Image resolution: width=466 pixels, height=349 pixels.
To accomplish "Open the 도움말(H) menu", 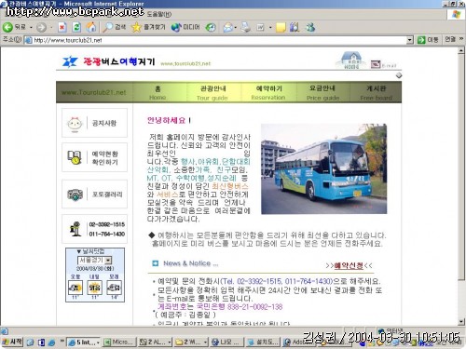I will (x=158, y=14).
